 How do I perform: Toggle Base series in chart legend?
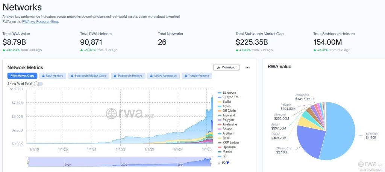224,138
